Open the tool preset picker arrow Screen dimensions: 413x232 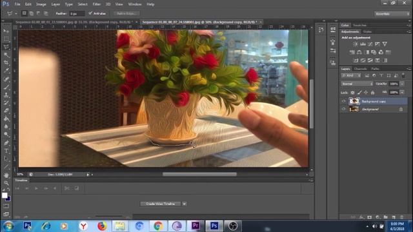(15, 13)
